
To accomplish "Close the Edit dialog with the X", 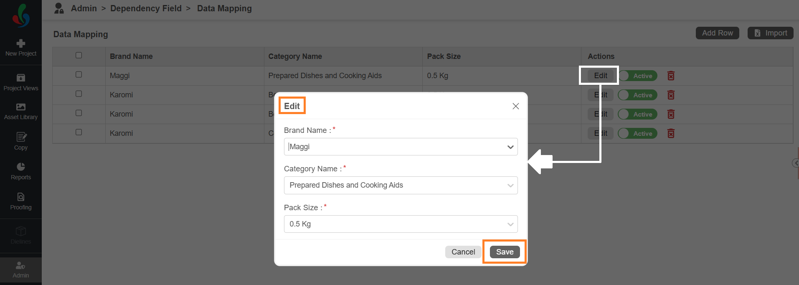I will [x=516, y=106].
